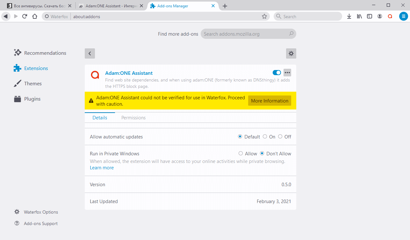
Task: Focus the Search addons.mozilla.org field
Action: click(248, 34)
